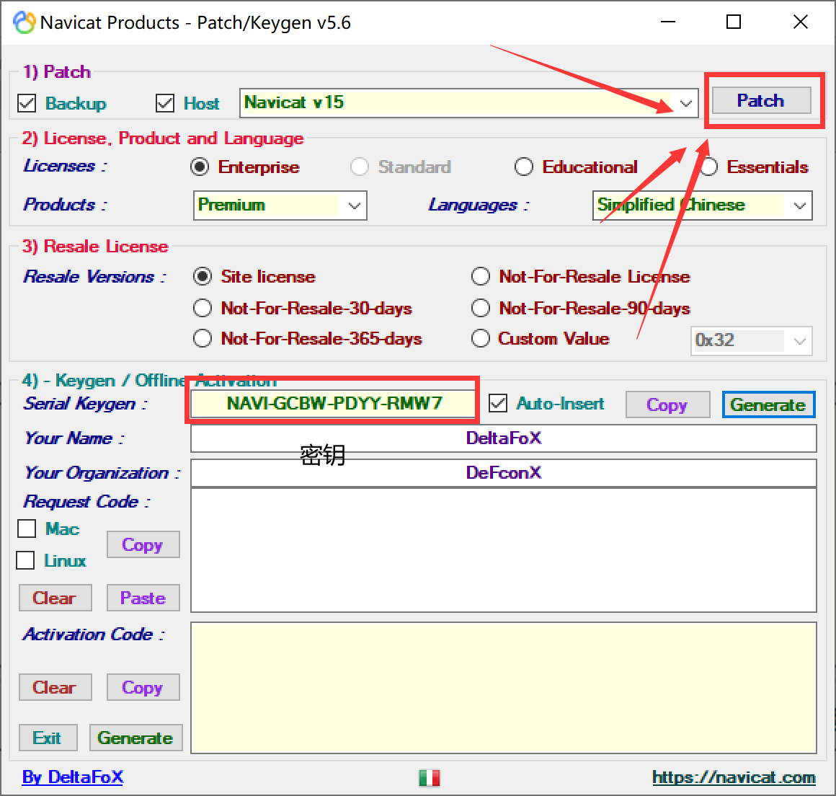The height and width of the screenshot is (796, 836).
Task: Click inside the Request Code text area
Action: click(x=503, y=550)
